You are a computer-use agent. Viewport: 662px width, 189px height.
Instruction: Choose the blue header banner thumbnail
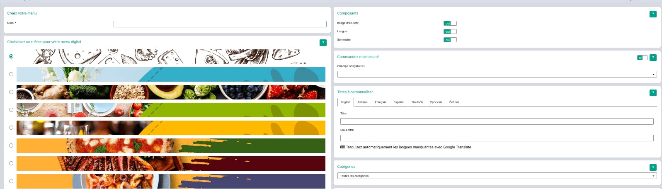(171, 74)
